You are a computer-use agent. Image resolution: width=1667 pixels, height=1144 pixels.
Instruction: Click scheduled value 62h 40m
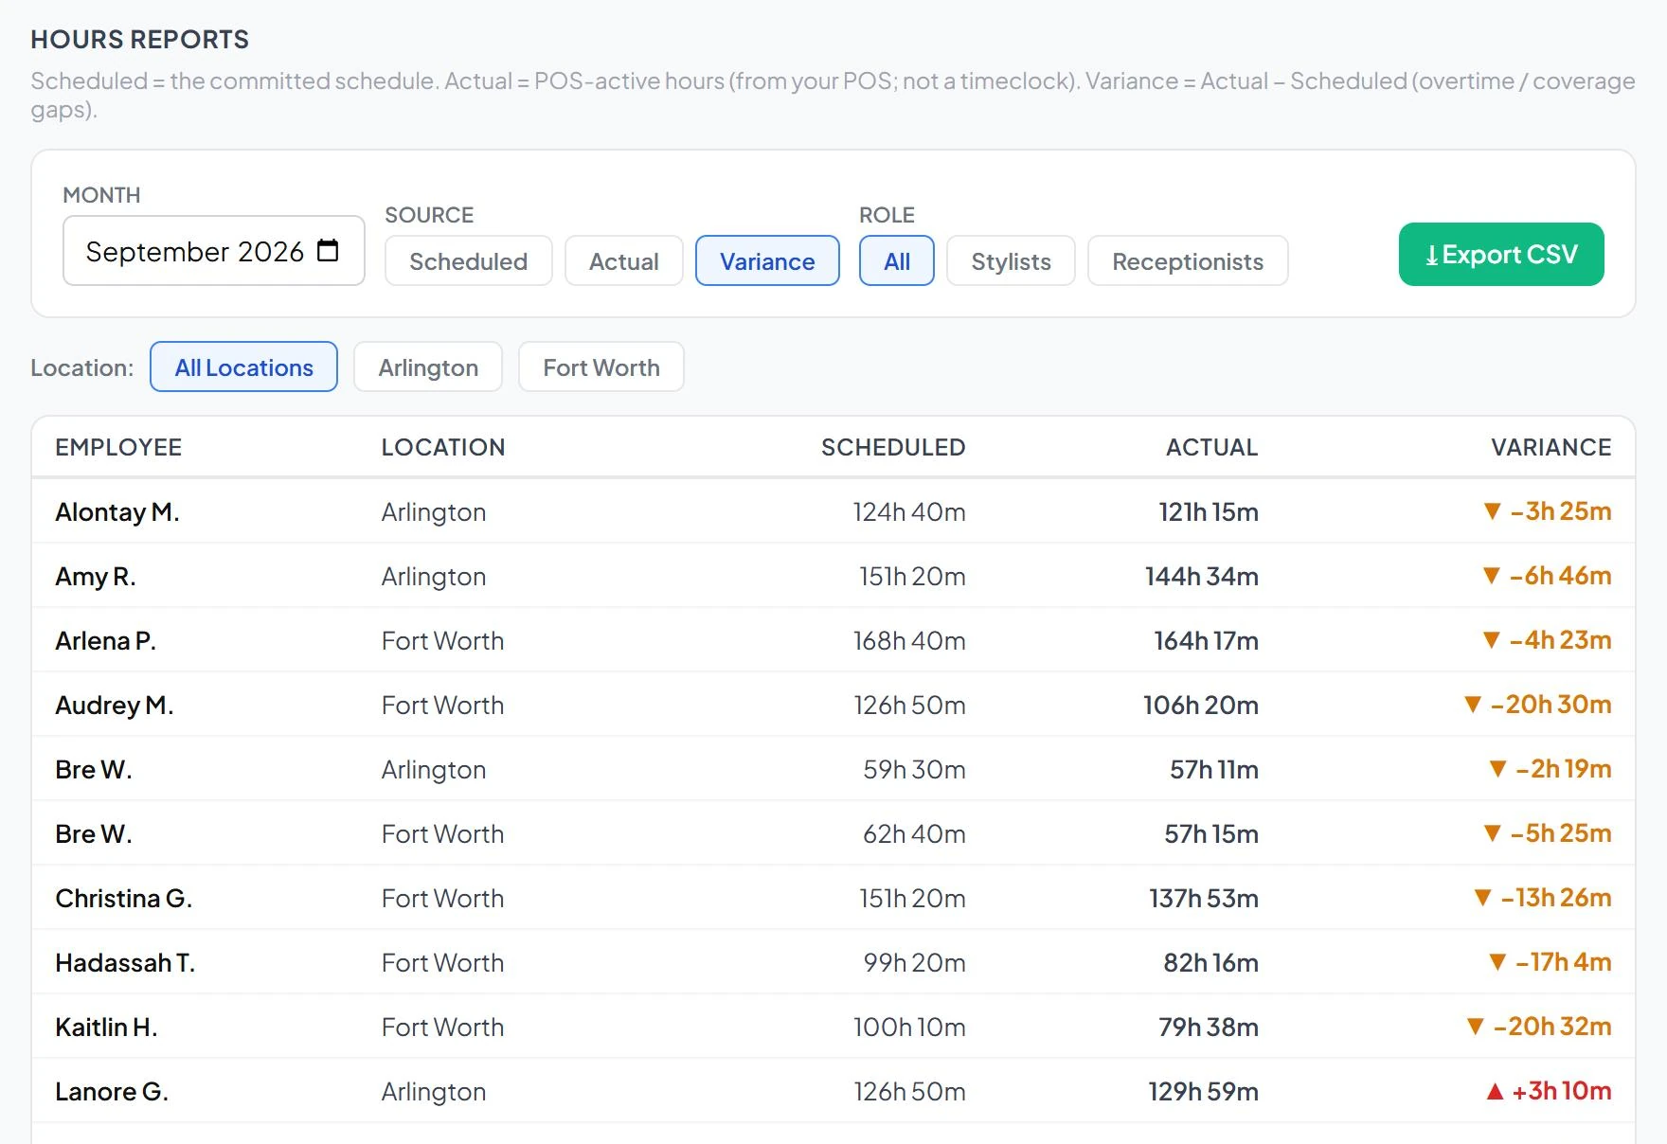point(914,834)
